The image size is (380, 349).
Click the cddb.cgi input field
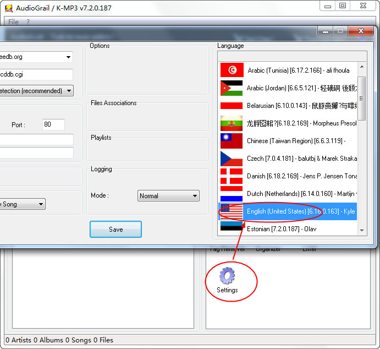(36, 74)
